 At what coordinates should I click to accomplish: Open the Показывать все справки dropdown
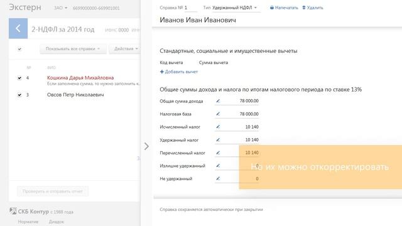click(73, 49)
